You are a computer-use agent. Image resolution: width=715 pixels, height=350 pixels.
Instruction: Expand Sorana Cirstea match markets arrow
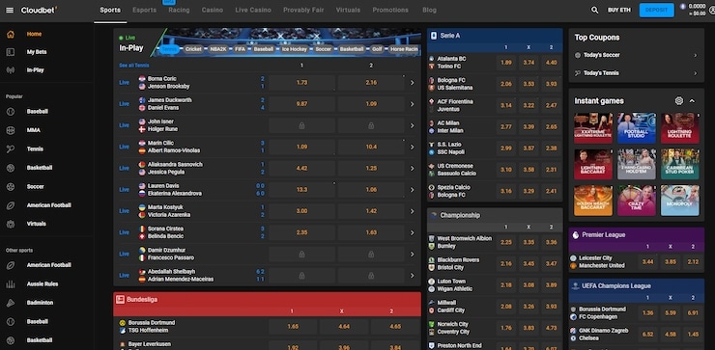412,232
